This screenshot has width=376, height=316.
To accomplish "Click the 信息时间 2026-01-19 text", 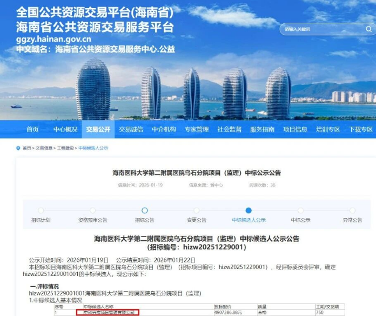I will click(140, 185).
